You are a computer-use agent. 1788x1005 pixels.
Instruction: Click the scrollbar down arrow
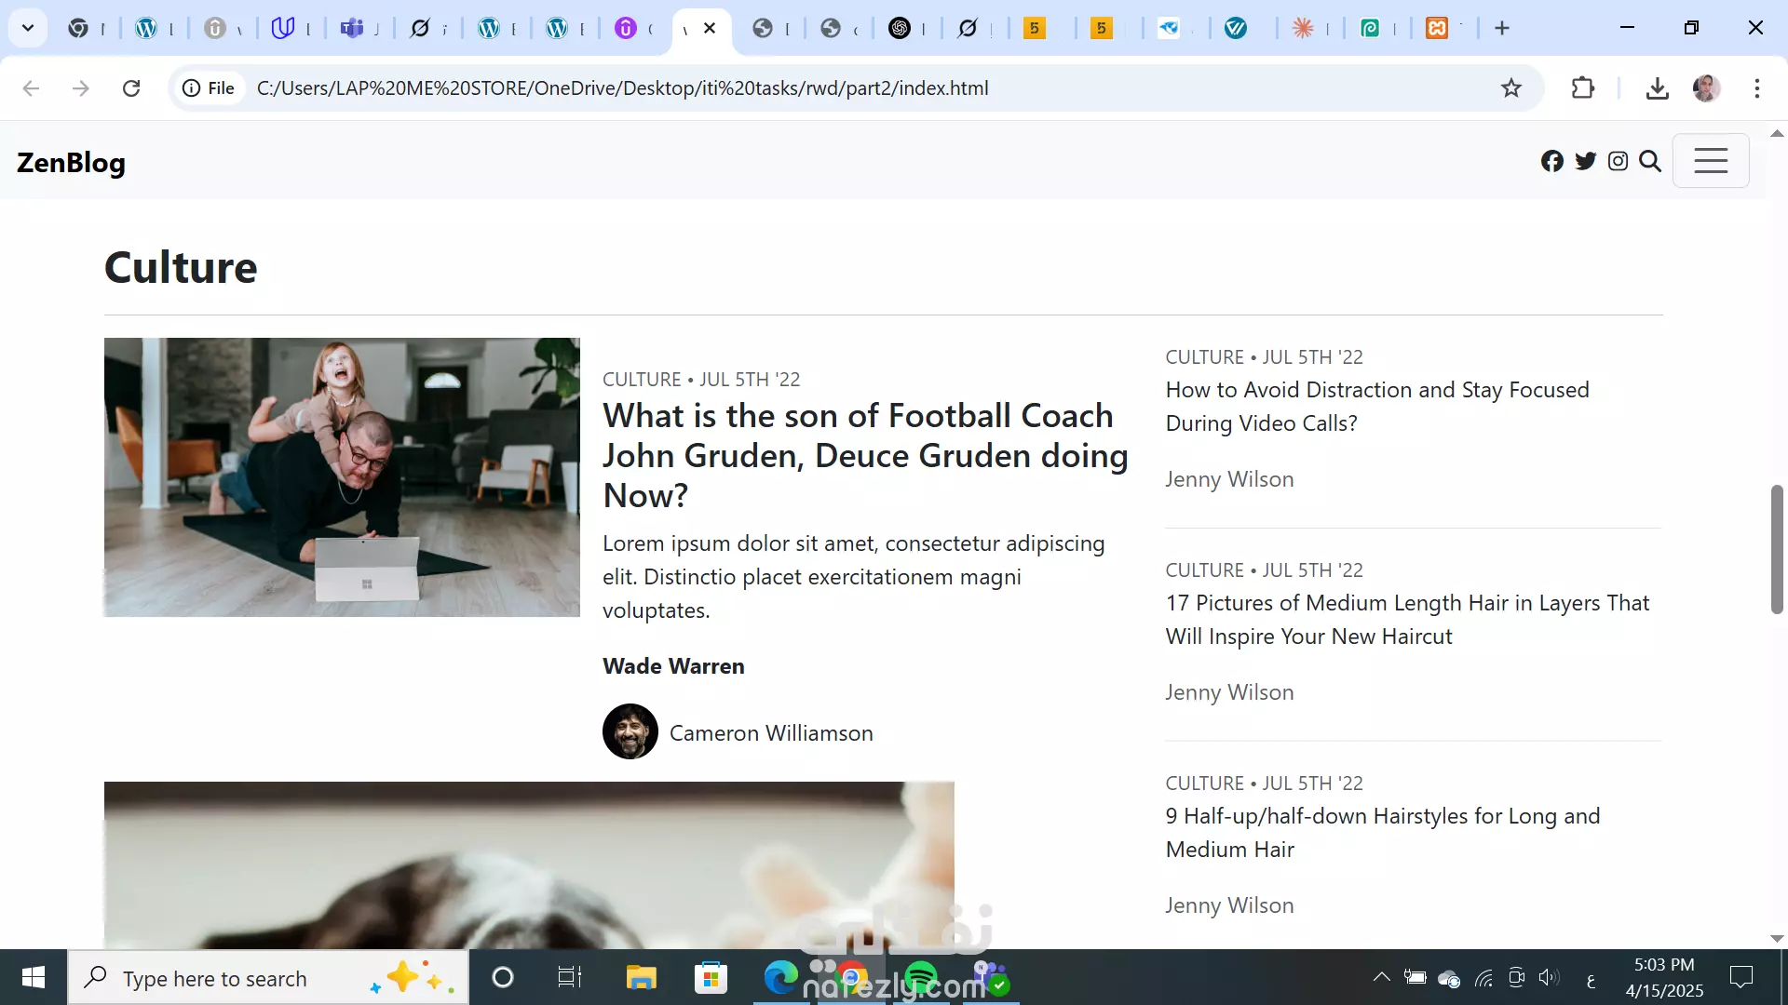tap(1777, 939)
